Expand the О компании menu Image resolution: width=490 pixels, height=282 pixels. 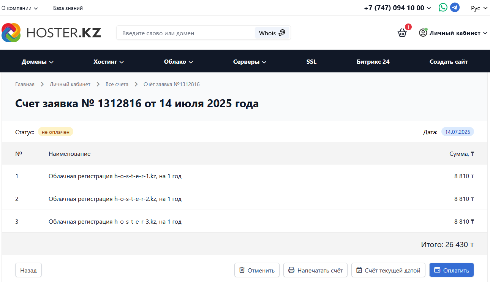20,8
